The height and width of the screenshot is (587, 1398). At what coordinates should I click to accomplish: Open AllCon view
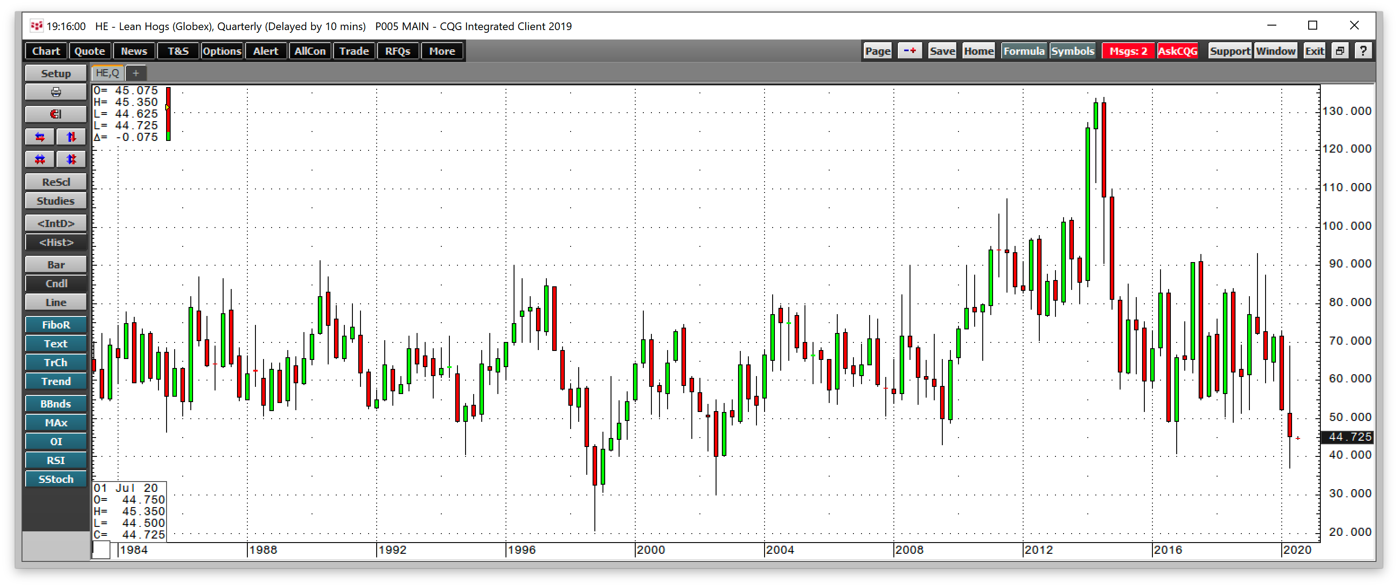pos(310,51)
